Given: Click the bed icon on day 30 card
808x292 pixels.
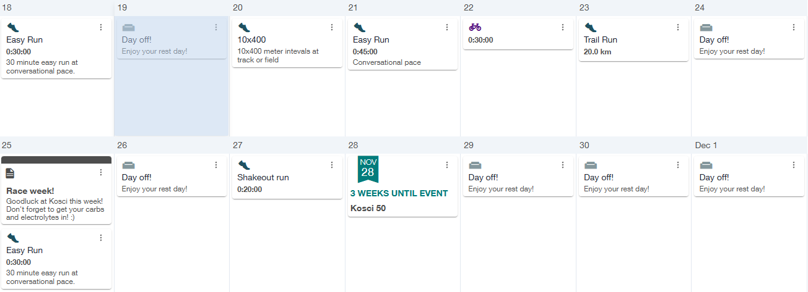Looking at the screenshot, I should pos(591,165).
